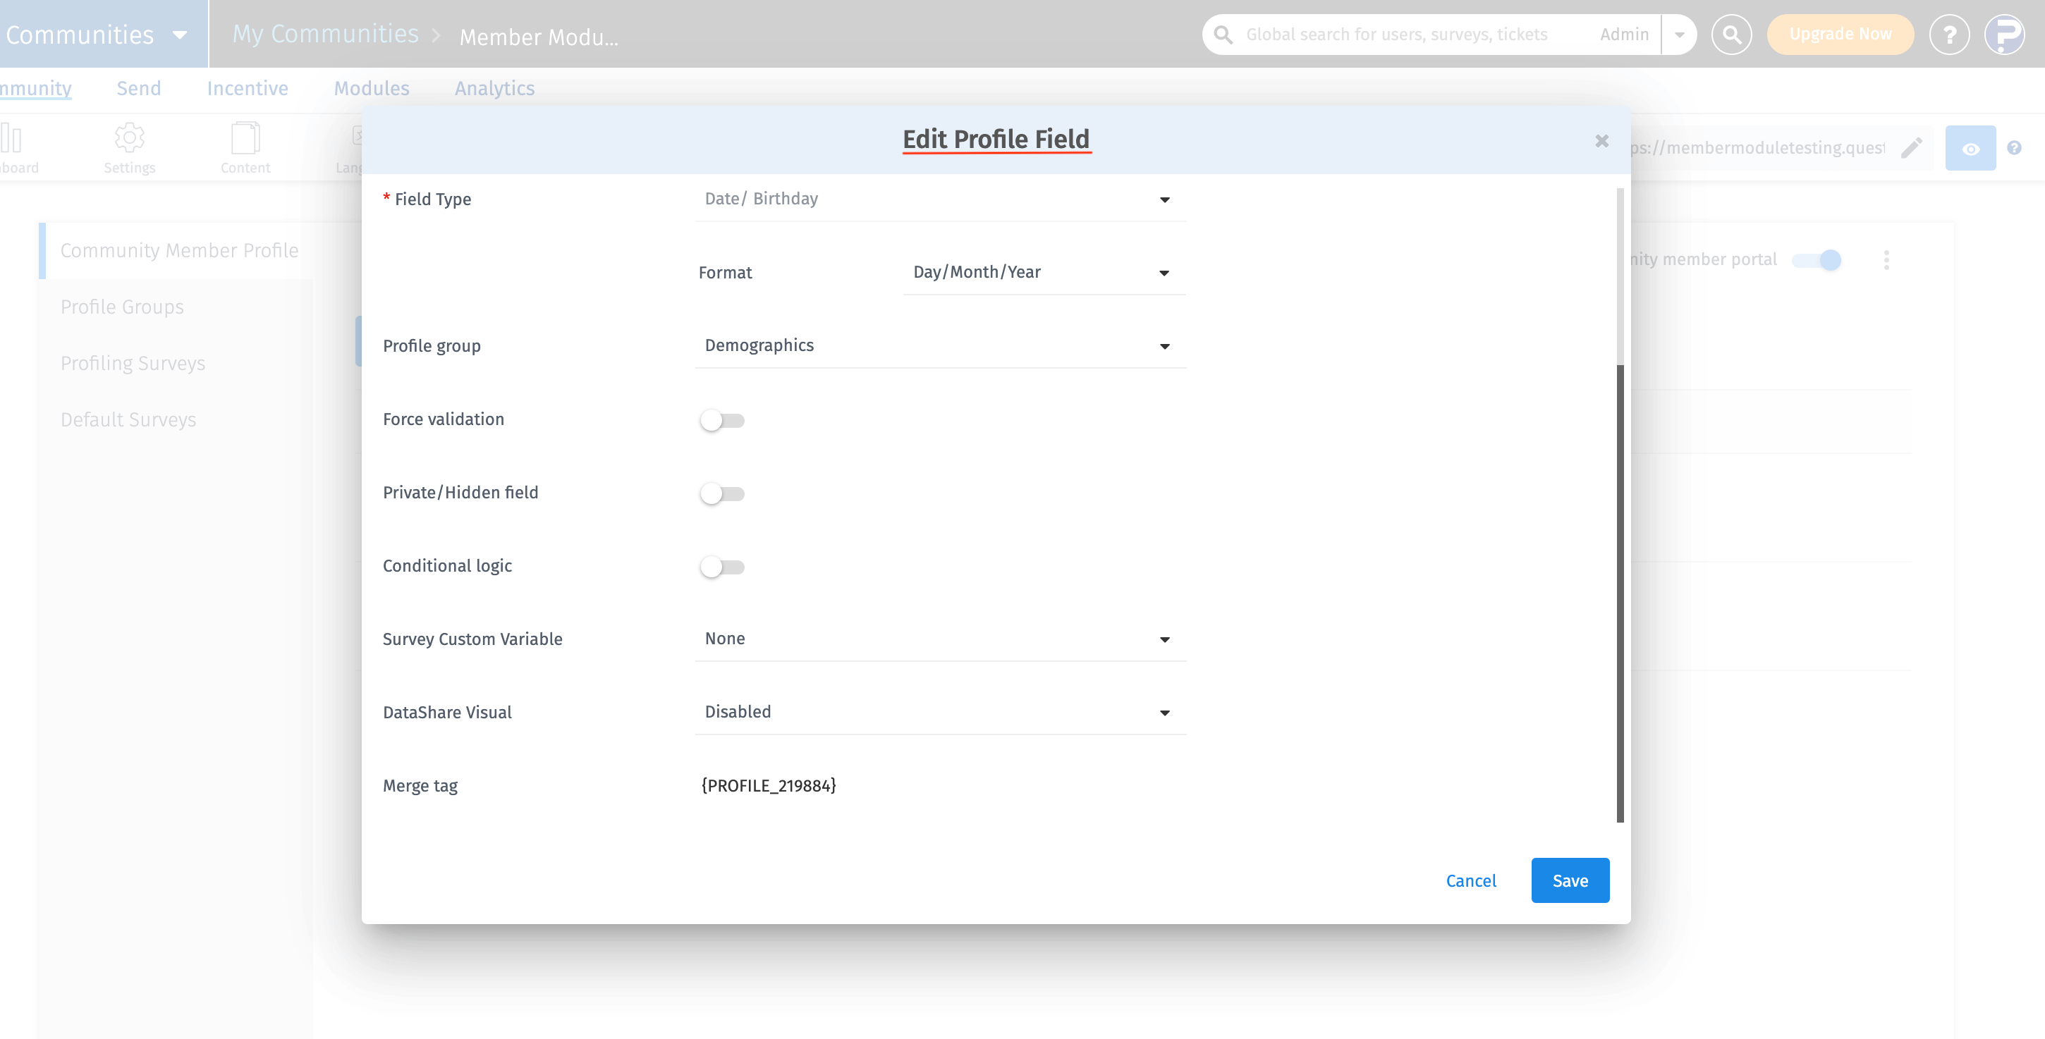Screen dimensions: 2045x1039
Task: Cancel the Edit Profile Field dialog
Action: pyautogui.click(x=1471, y=880)
